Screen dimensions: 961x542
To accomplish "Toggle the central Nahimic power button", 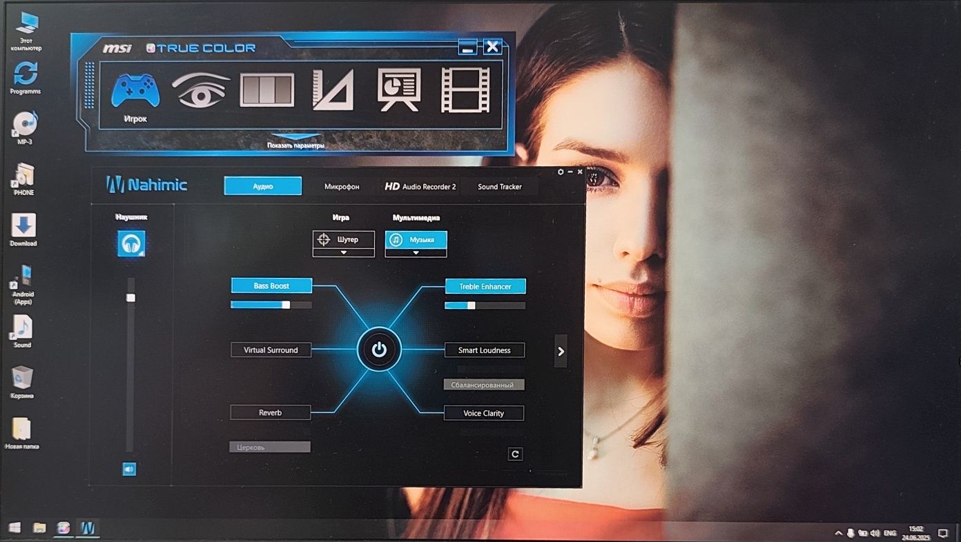I will pos(379,350).
